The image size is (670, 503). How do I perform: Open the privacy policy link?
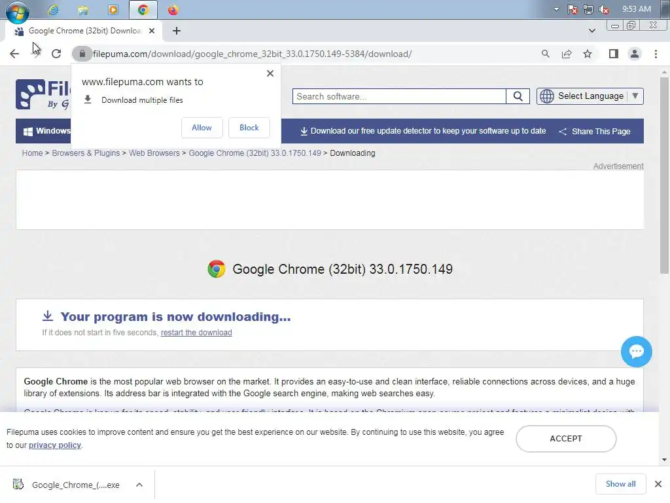tap(55, 445)
